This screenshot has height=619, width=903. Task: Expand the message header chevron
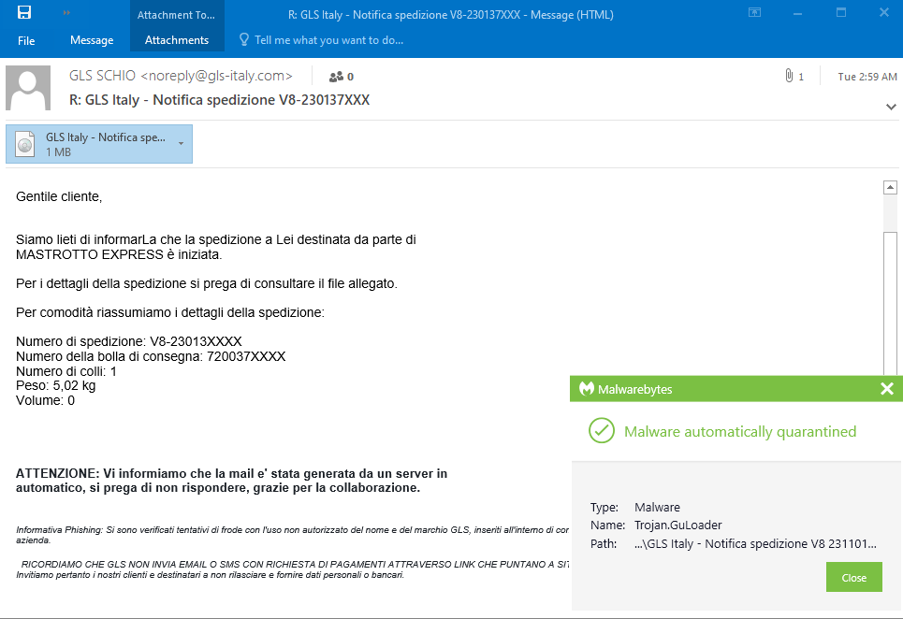pyautogui.click(x=890, y=107)
